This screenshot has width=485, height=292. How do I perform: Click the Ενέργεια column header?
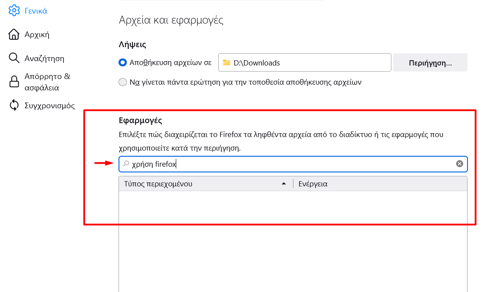pos(380,184)
